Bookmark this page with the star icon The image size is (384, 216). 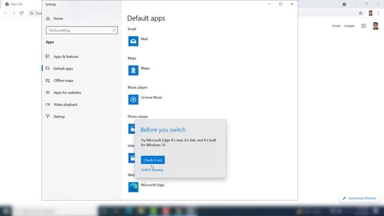(361, 13)
